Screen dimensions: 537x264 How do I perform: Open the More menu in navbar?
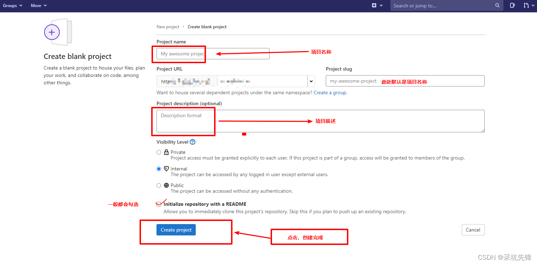[x=39, y=6]
